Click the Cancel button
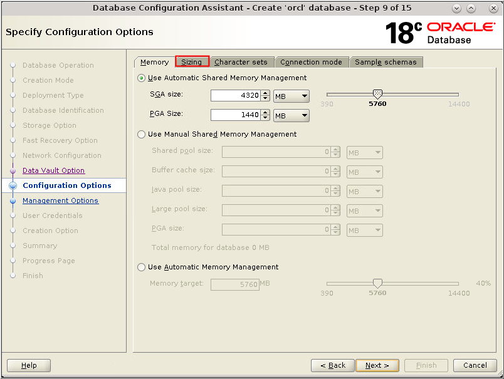 (475, 365)
